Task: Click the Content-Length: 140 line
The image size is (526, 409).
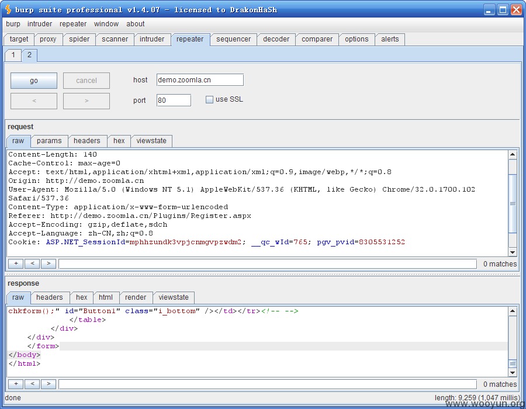Action: (53, 155)
